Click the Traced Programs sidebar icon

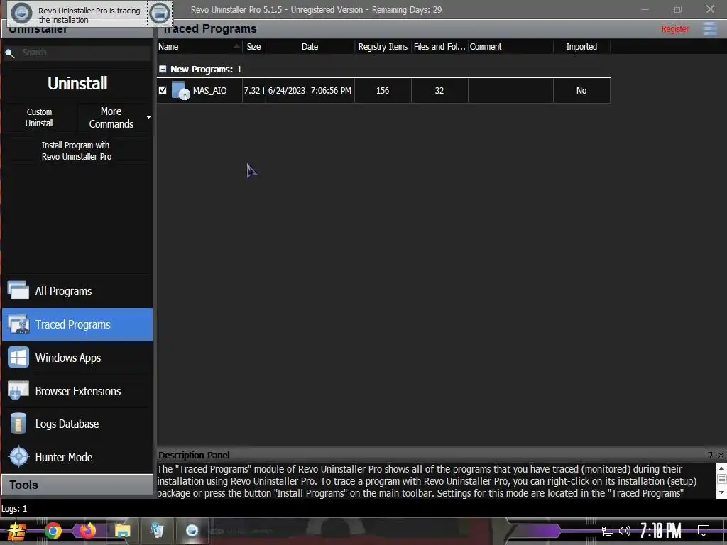coord(18,324)
